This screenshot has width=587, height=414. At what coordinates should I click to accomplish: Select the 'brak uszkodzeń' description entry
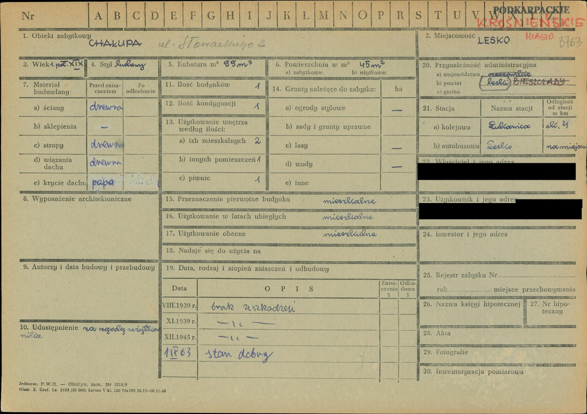(x=253, y=306)
